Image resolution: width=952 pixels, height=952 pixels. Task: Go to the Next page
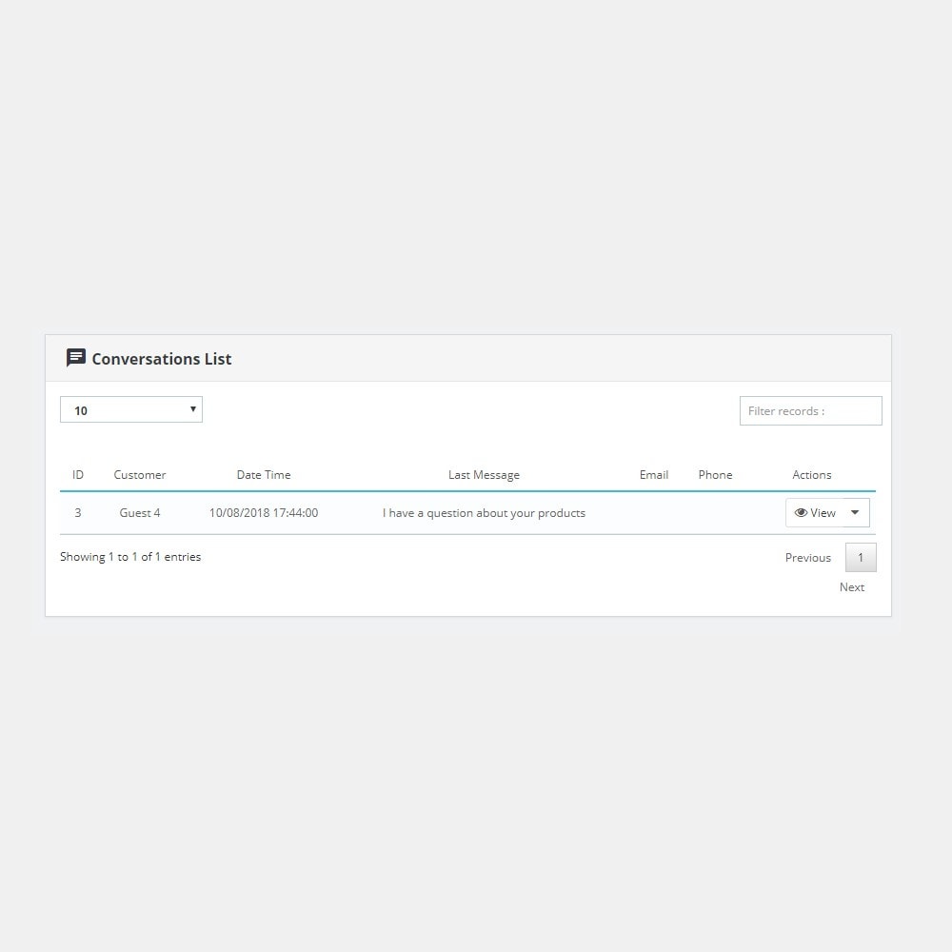tap(852, 587)
